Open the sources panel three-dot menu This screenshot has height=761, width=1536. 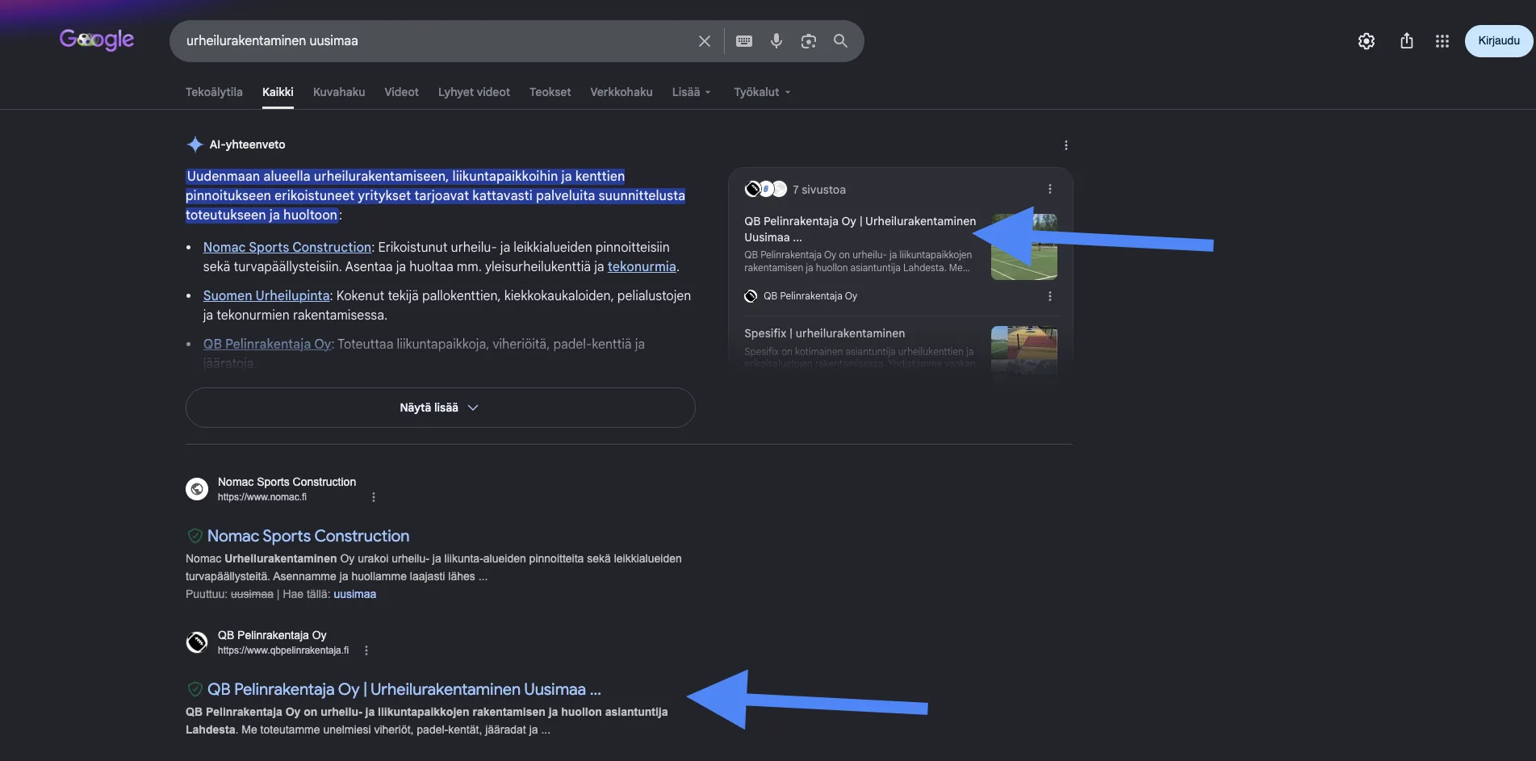pos(1050,189)
